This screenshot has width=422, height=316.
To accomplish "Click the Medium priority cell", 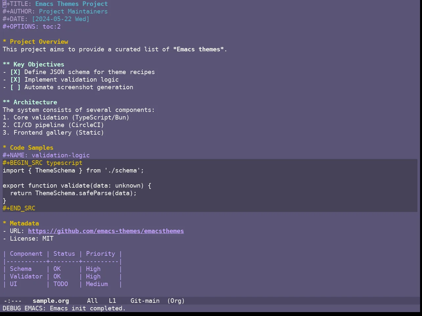I will click(97, 284).
